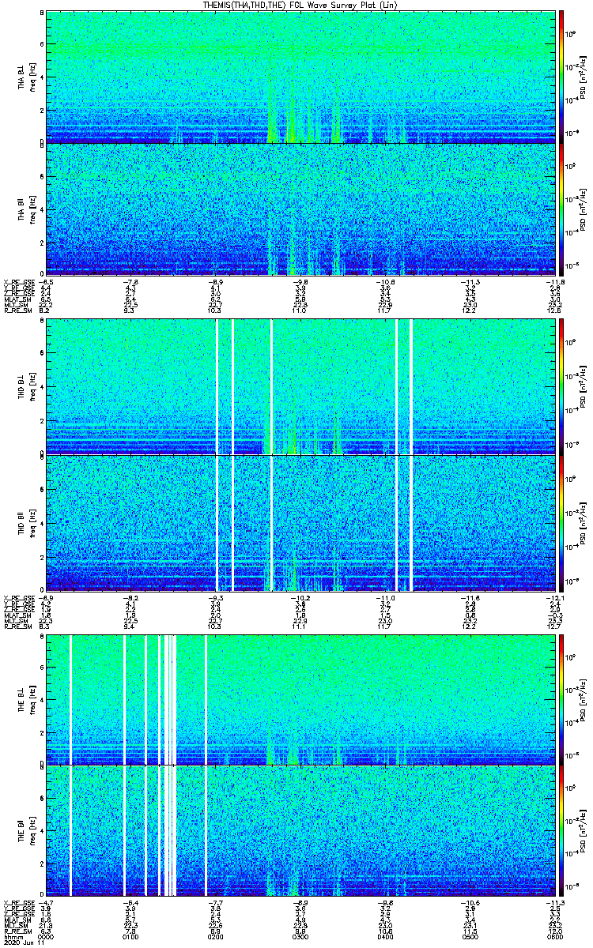Click the 0600 time tick label

(x=557, y=936)
